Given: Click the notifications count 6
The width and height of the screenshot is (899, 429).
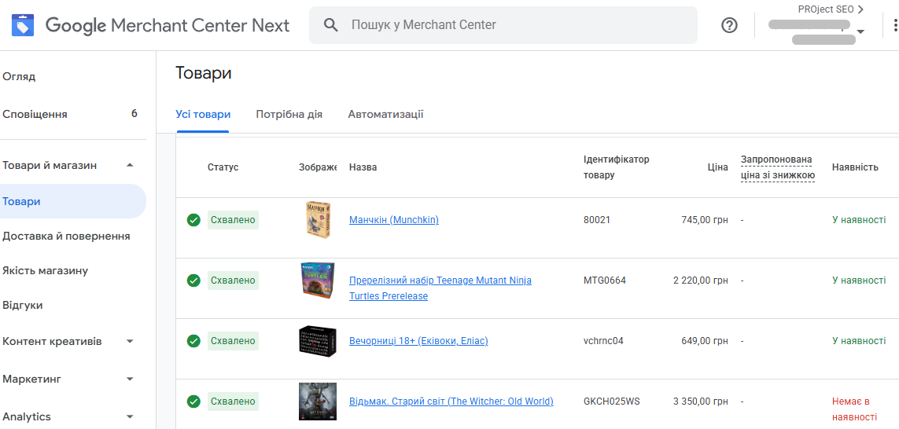Looking at the screenshot, I should (x=134, y=114).
